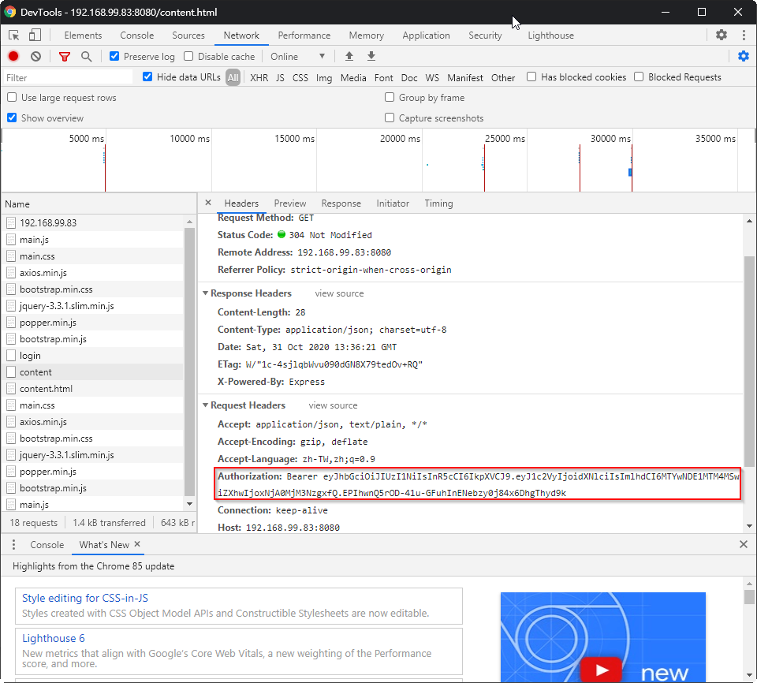
Task: Filter requests by XHR type
Action: click(259, 78)
